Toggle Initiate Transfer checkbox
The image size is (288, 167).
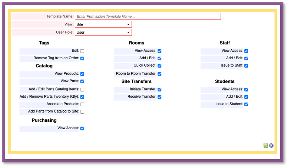click(160, 90)
